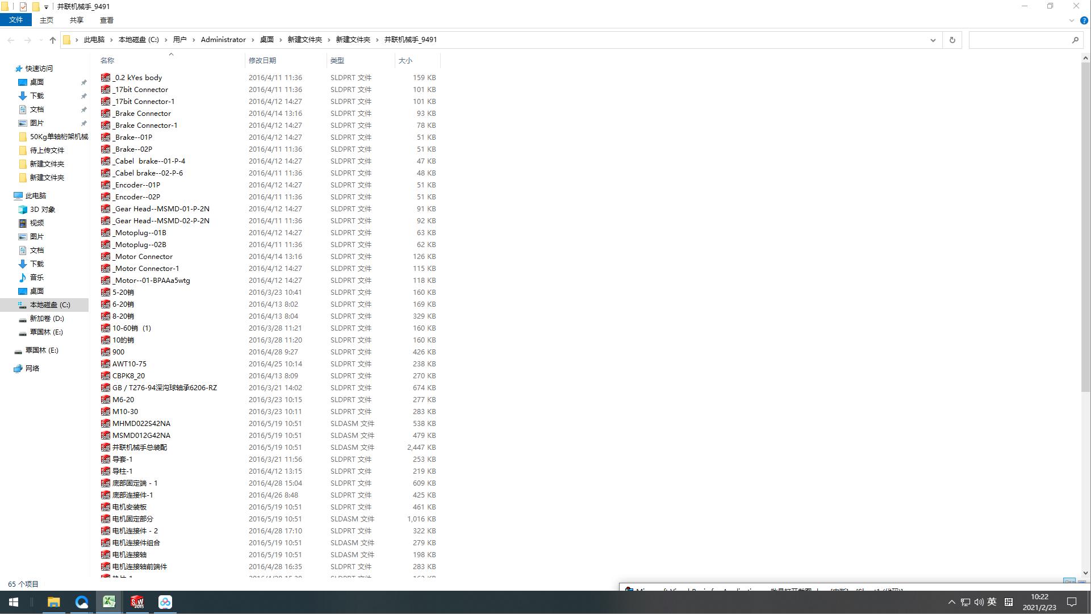The height and width of the screenshot is (614, 1091).
Task: Click the help question mark icon
Action: (1084, 20)
